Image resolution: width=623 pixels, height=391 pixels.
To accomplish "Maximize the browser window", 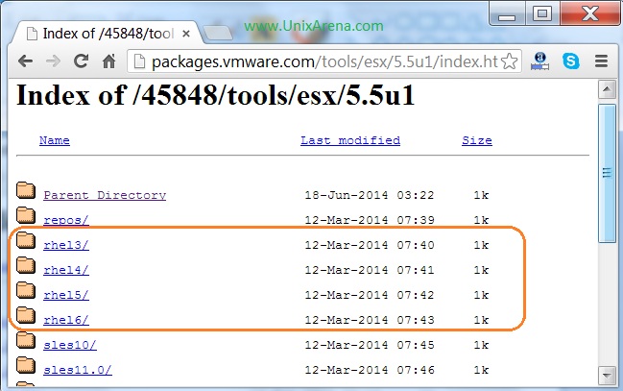I will (x=542, y=13).
